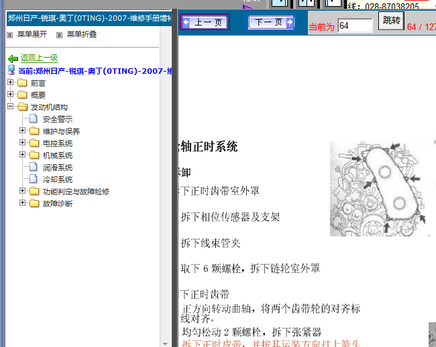This screenshot has width=436, height=347.
Task: Open the 冷却系统 page
Action: [x=58, y=180]
